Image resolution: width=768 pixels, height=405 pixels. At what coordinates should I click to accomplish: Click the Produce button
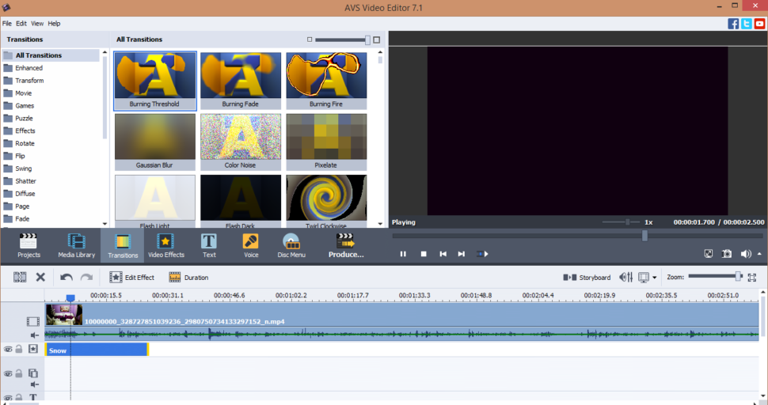[346, 245]
